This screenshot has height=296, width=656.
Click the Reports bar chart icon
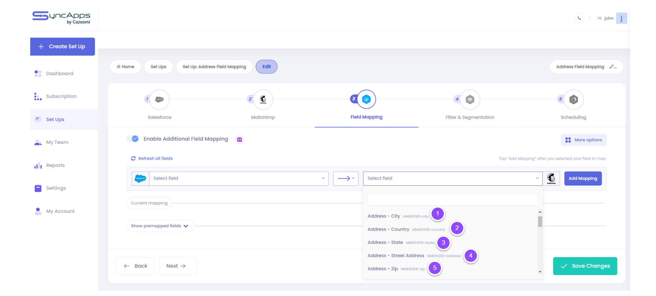click(x=38, y=165)
